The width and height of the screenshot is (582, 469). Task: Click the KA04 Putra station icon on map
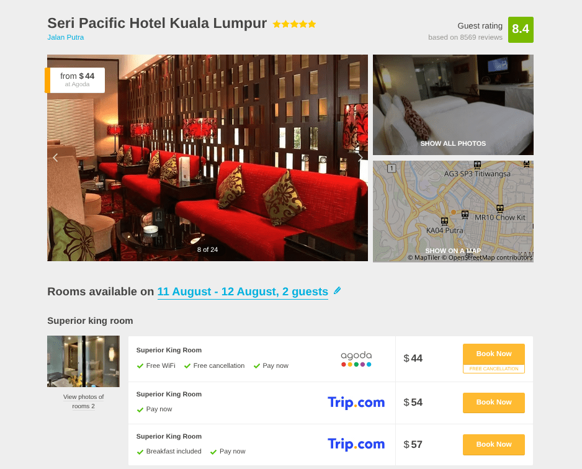click(444, 221)
